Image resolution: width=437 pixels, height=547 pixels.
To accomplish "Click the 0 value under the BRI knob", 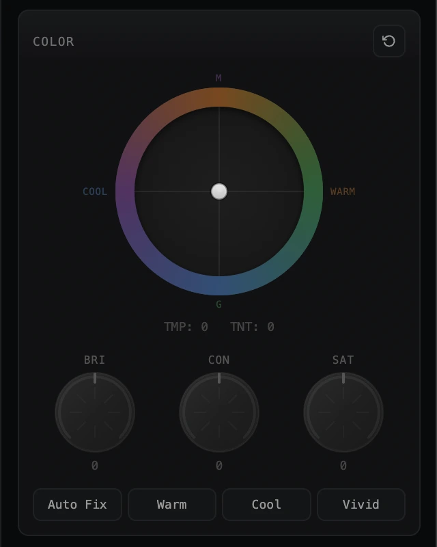I will [95, 466].
